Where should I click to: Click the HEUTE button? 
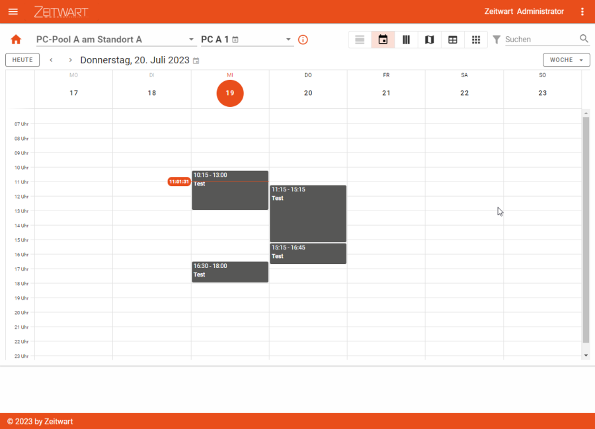coord(22,60)
